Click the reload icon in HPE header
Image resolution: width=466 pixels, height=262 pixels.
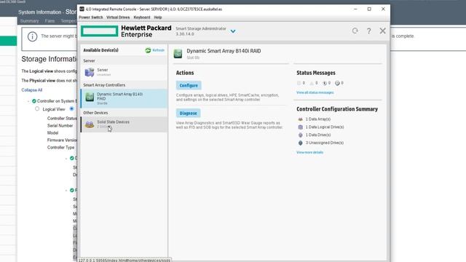pos(355,31)
